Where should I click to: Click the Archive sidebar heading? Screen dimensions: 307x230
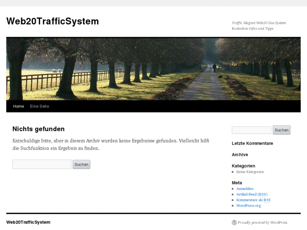point(240,154)
